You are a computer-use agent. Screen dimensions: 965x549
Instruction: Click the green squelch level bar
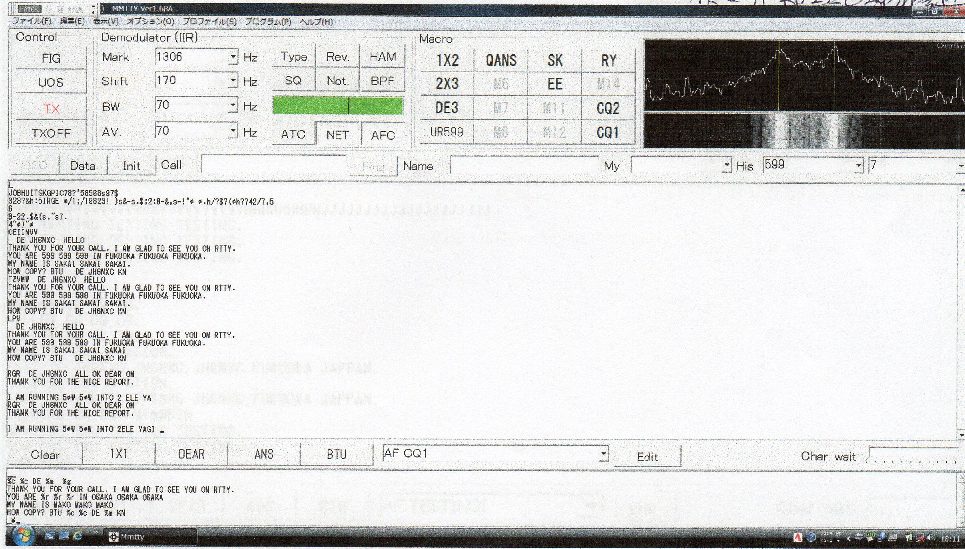click(337, 106)
